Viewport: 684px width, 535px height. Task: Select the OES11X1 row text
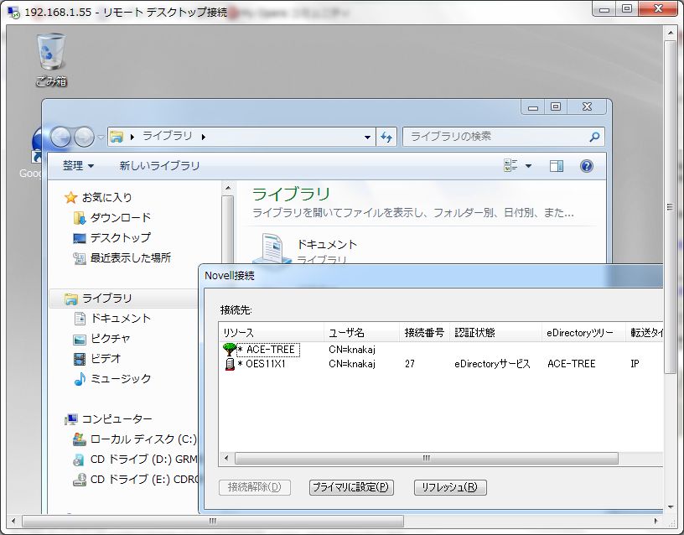(265, 364)
